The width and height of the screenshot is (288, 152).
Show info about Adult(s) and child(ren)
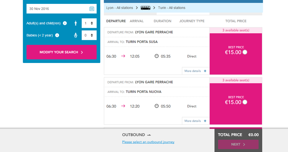click(65, 23)
